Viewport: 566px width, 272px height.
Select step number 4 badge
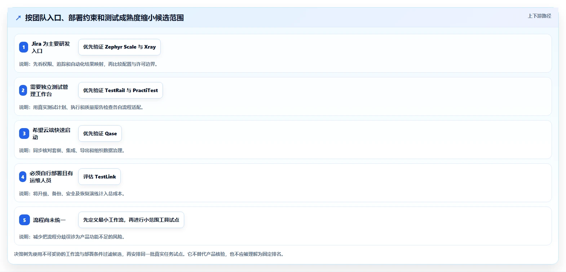click(23, 177)
